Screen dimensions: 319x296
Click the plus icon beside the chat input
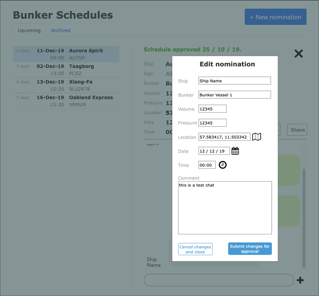(300, 280)
